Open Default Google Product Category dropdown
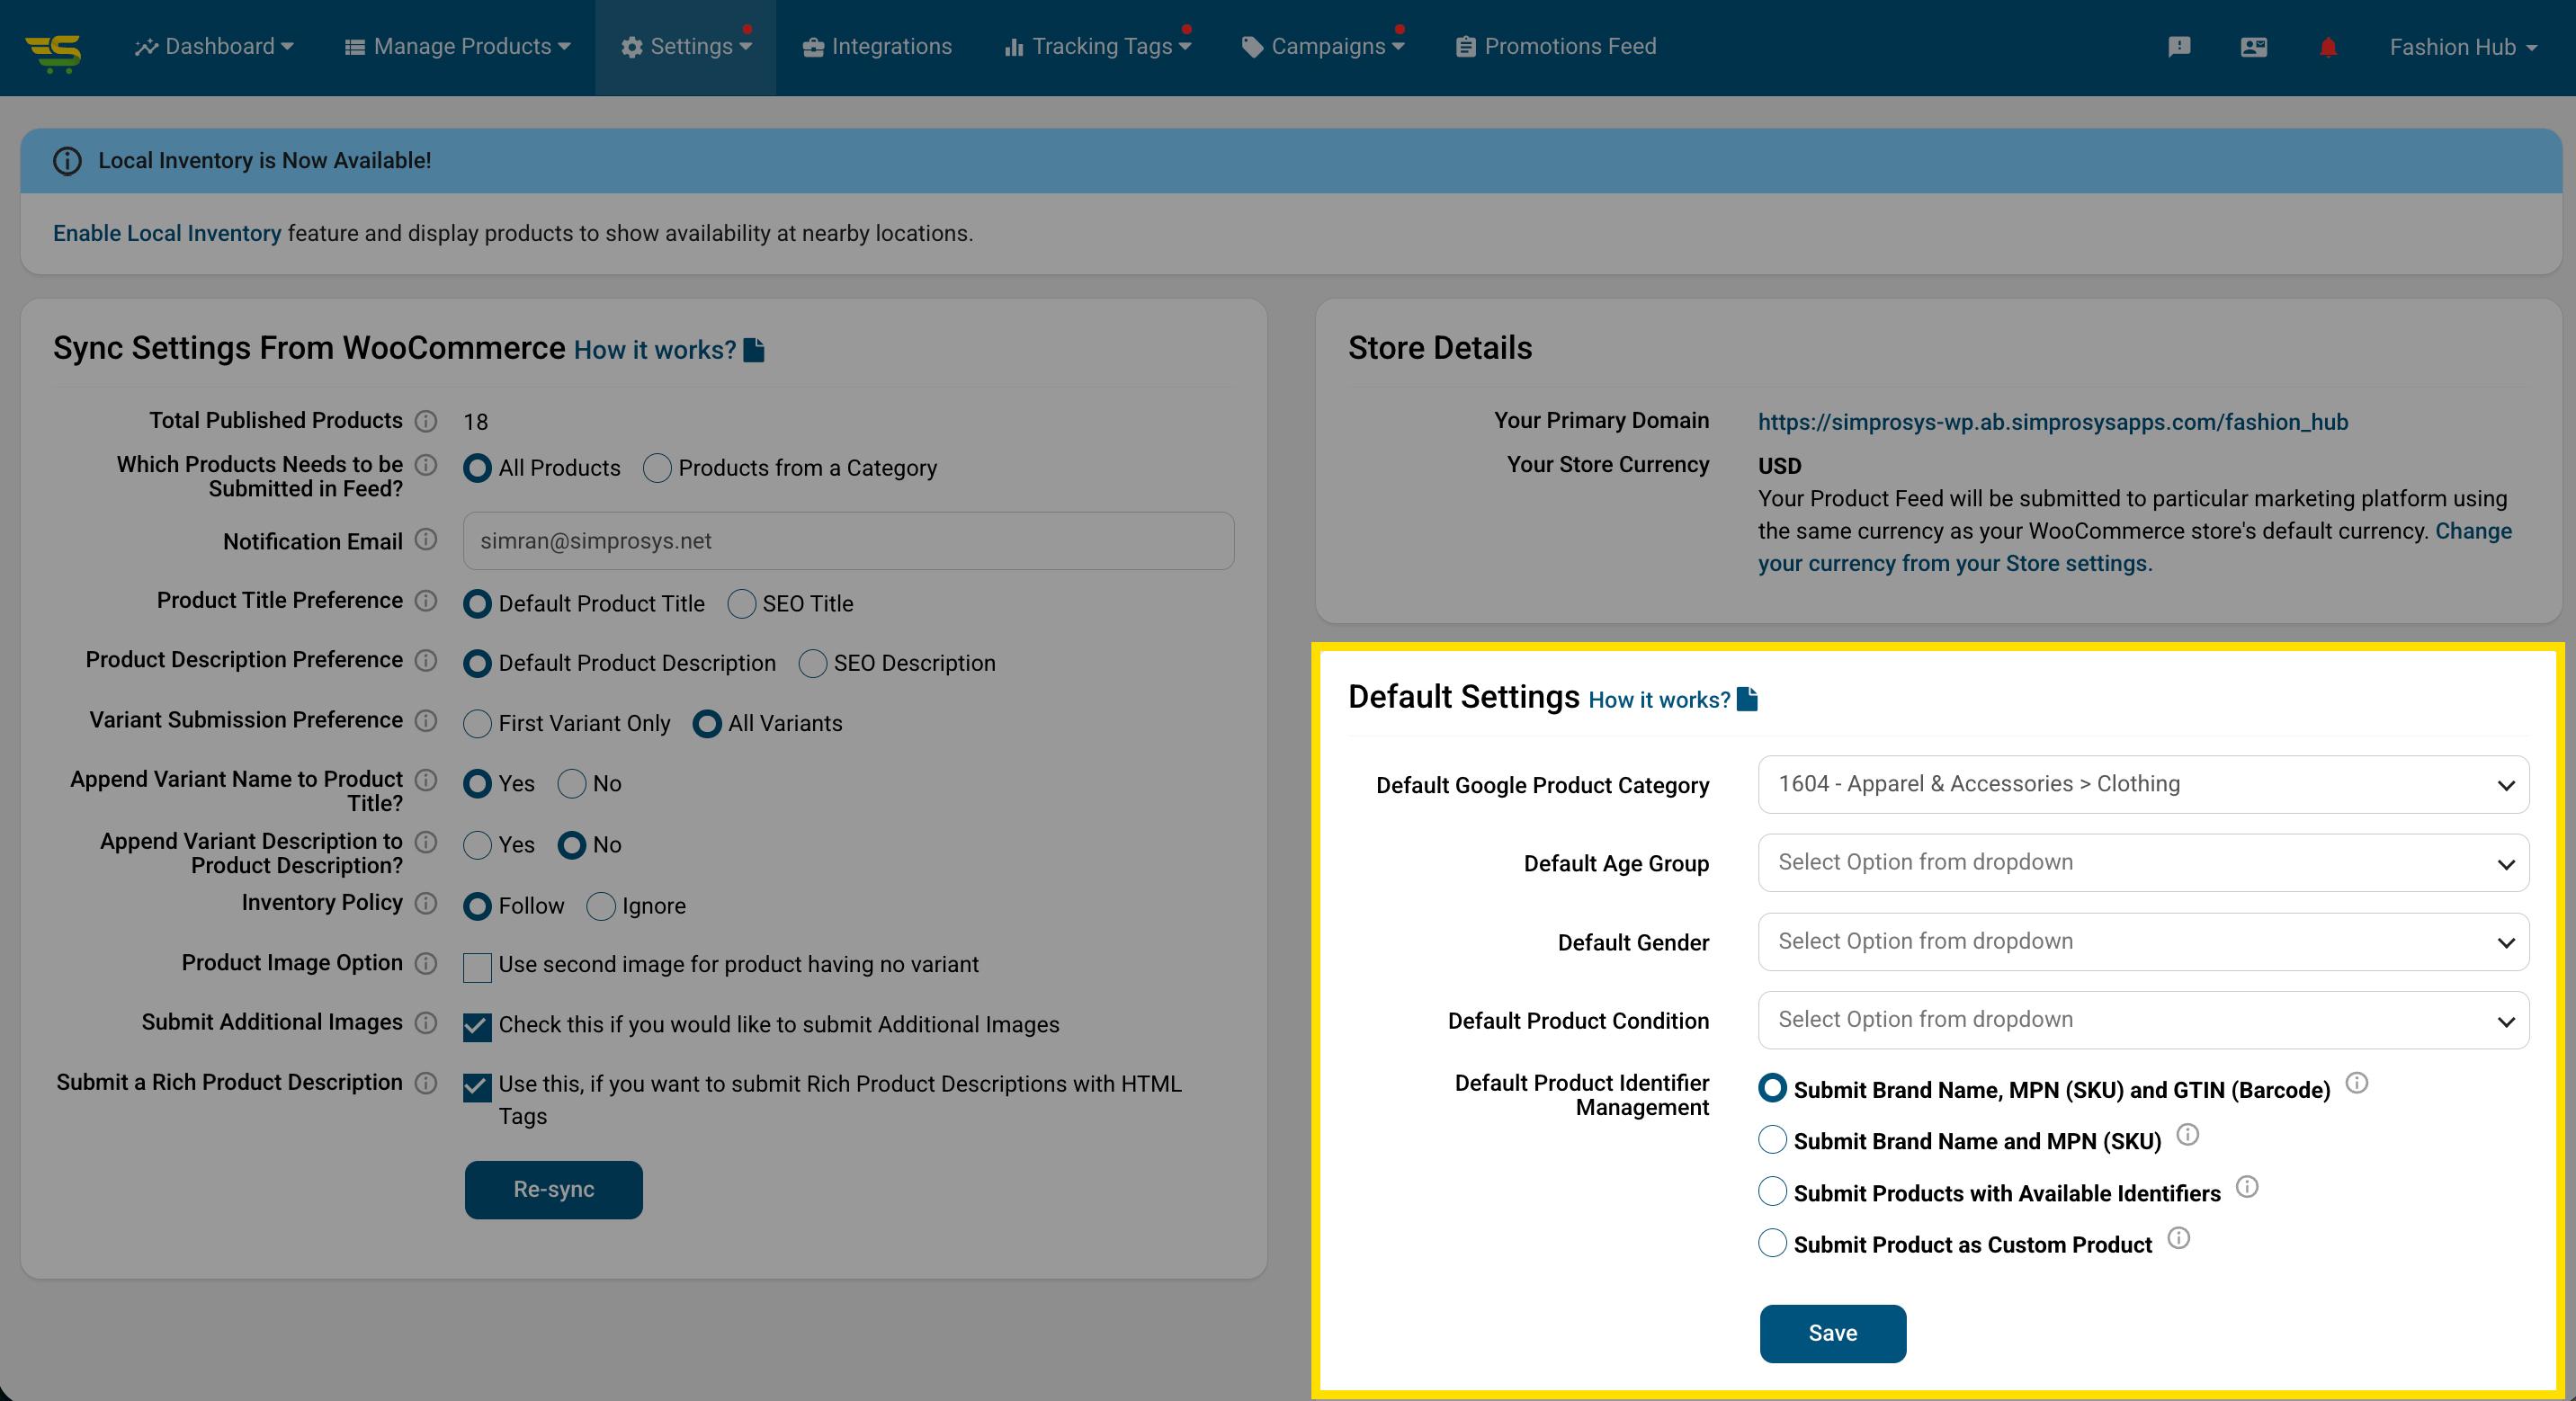The height and width of the screenshot is (1401, 2576). point(2142,785)
